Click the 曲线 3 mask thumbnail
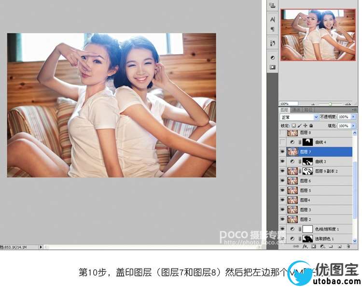Screen dimensions: 362x288 click(x=307, y=161)
